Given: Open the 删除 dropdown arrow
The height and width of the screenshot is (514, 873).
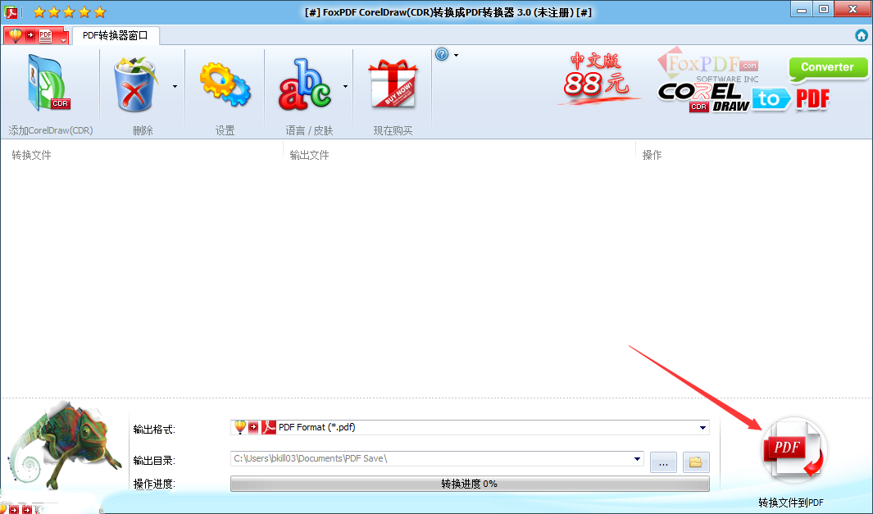Looking at the screenshot, I should point(175,86).
